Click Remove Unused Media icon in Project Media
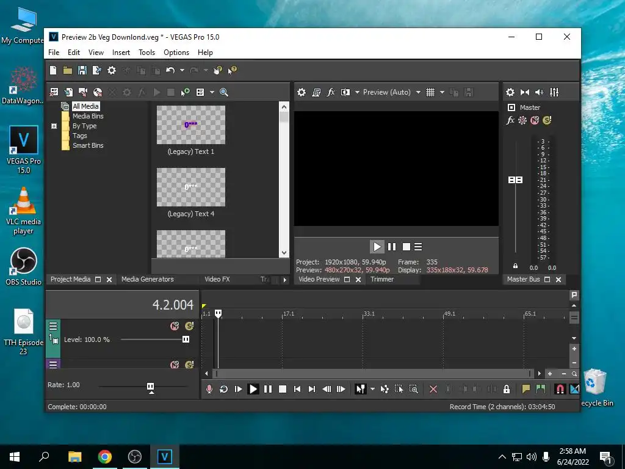 coord(54,92)
